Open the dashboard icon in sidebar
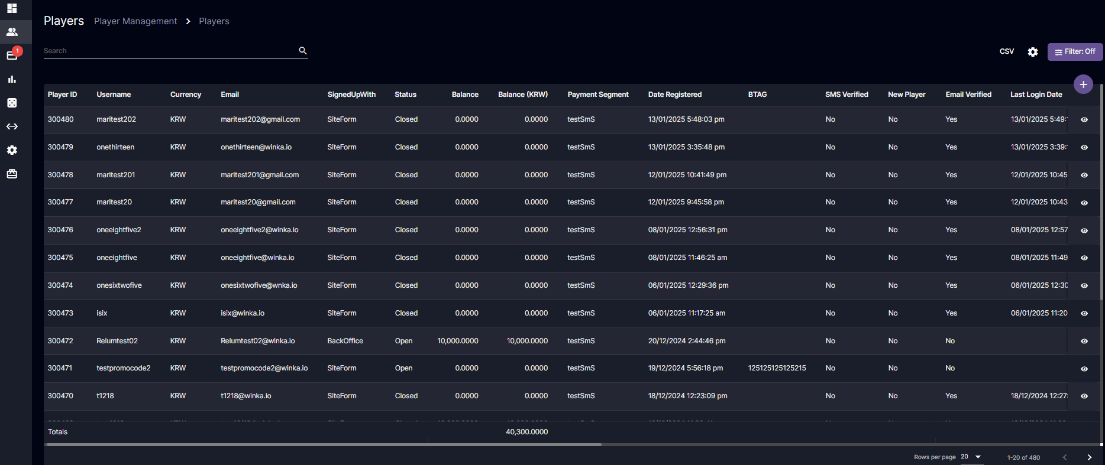Image resolution: width=1105 pixels, height=465 pixels. (12, 8)
